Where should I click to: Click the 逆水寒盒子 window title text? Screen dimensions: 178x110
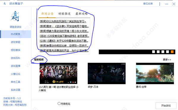click(16, 4)
